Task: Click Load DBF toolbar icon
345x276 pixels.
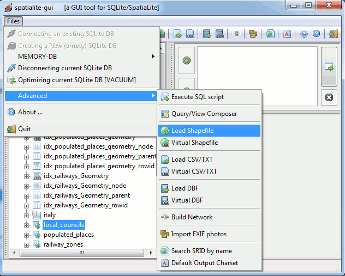Action: 207,34
